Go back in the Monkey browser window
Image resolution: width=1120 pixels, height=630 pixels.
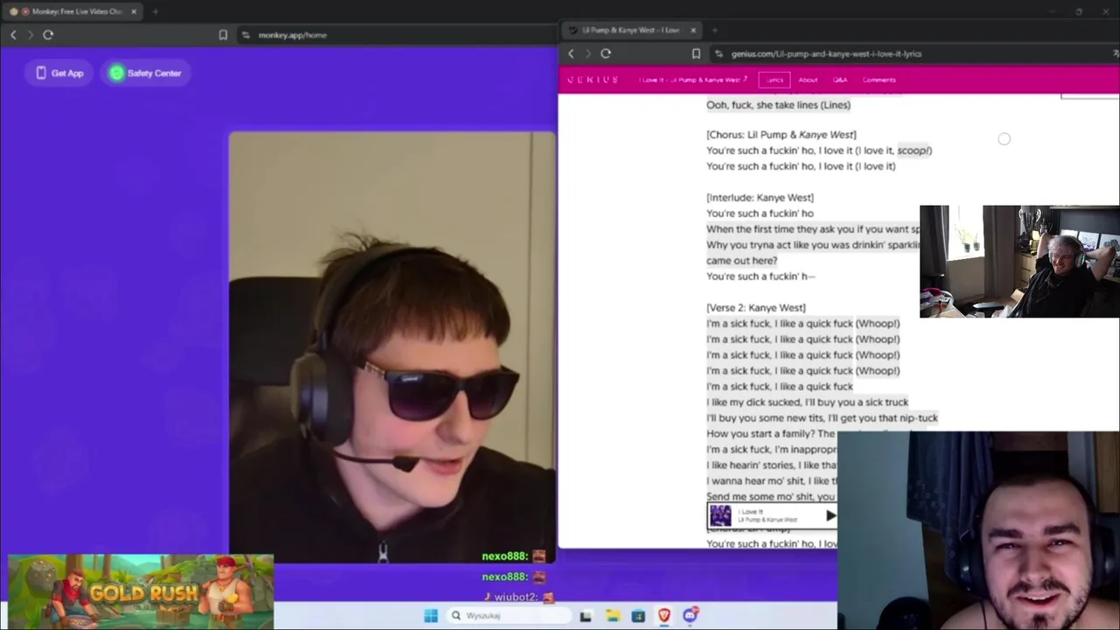[x=13, y=35]
